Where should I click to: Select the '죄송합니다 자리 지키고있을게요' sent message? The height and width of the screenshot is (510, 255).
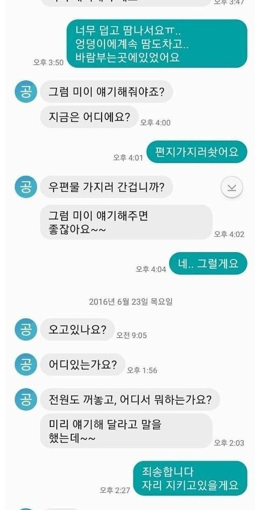pos(191,478)
